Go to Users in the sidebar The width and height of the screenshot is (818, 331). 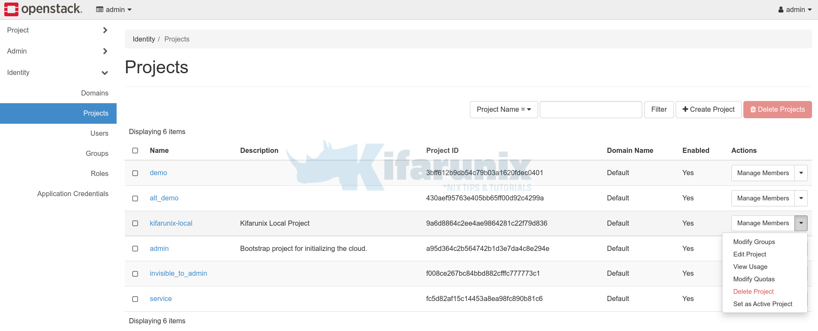pyautogui.click(x=99, y=133)
